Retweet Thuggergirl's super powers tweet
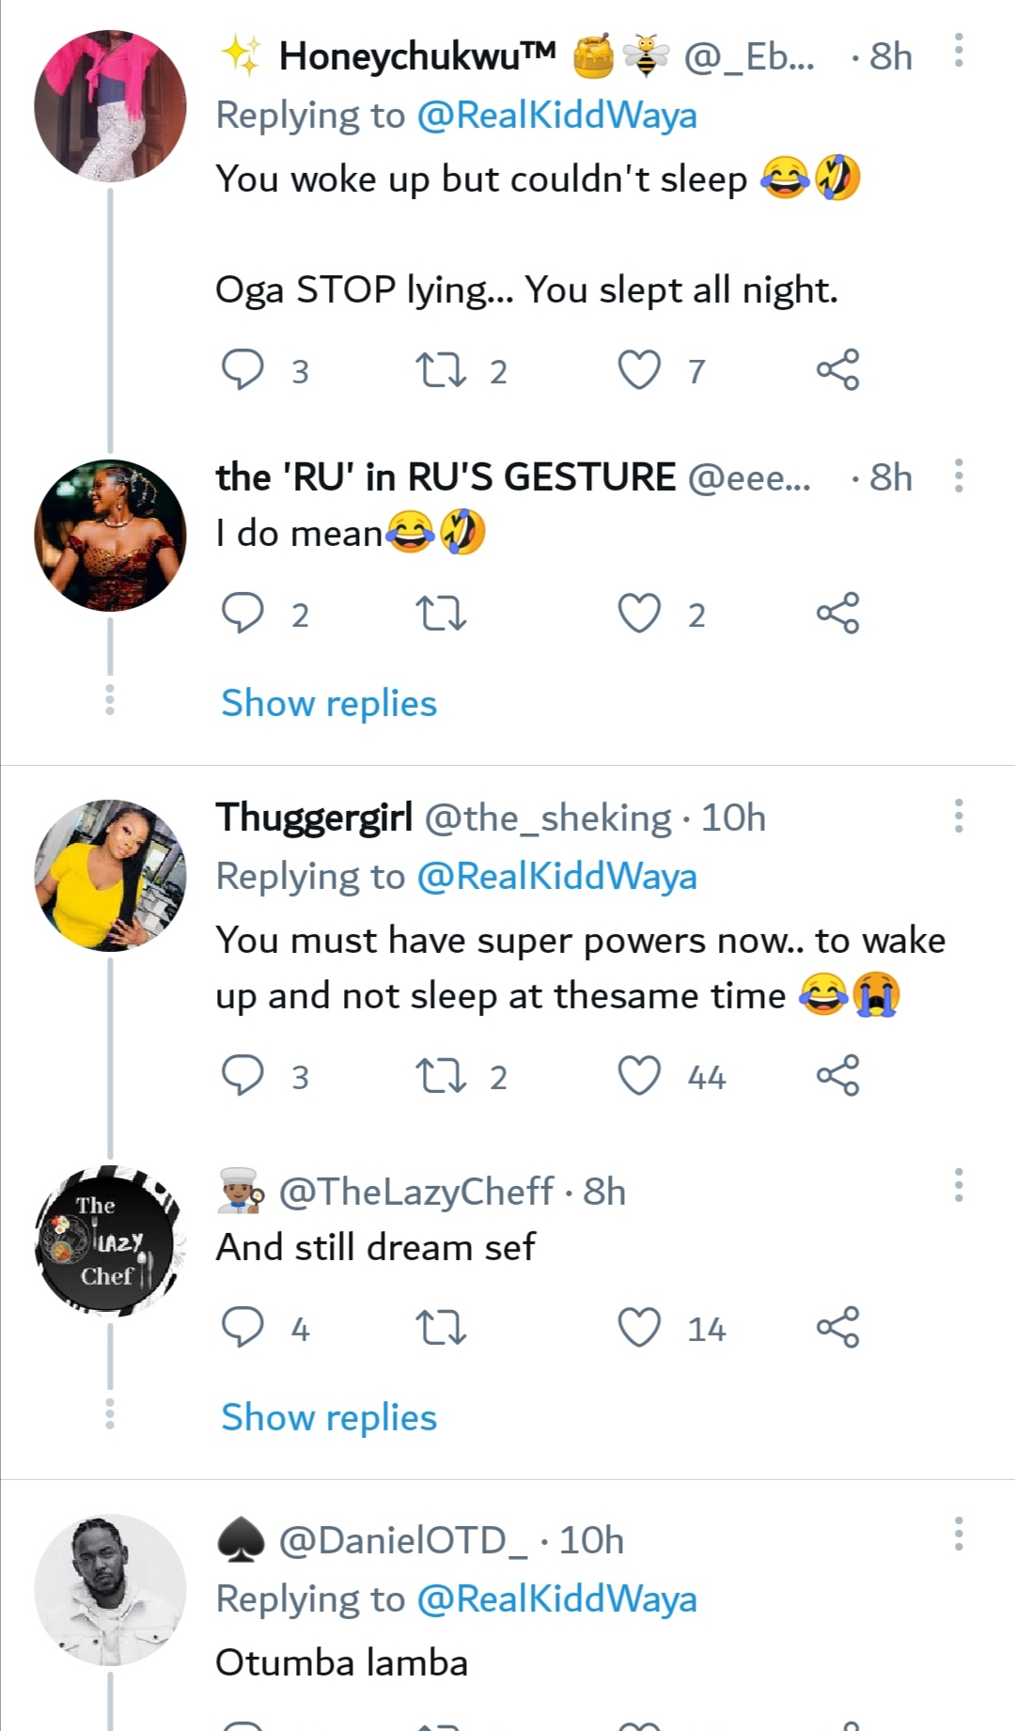Screen dimensions: 1015x1731 [x=441, y=1076]
